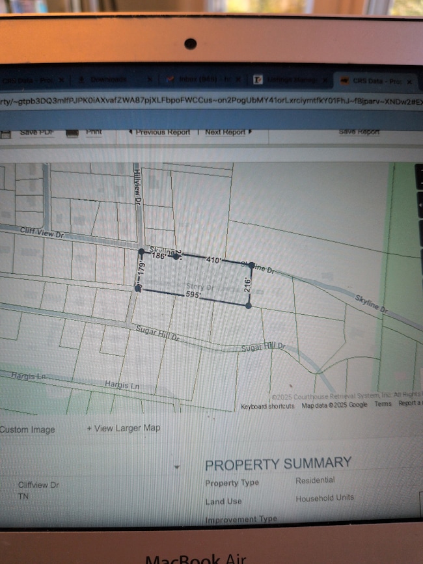Close the active CRS Data browser tab
Image resolution: width=423 pixels, height=564 pixels.
pyautogui.click(x=409, y=81)
